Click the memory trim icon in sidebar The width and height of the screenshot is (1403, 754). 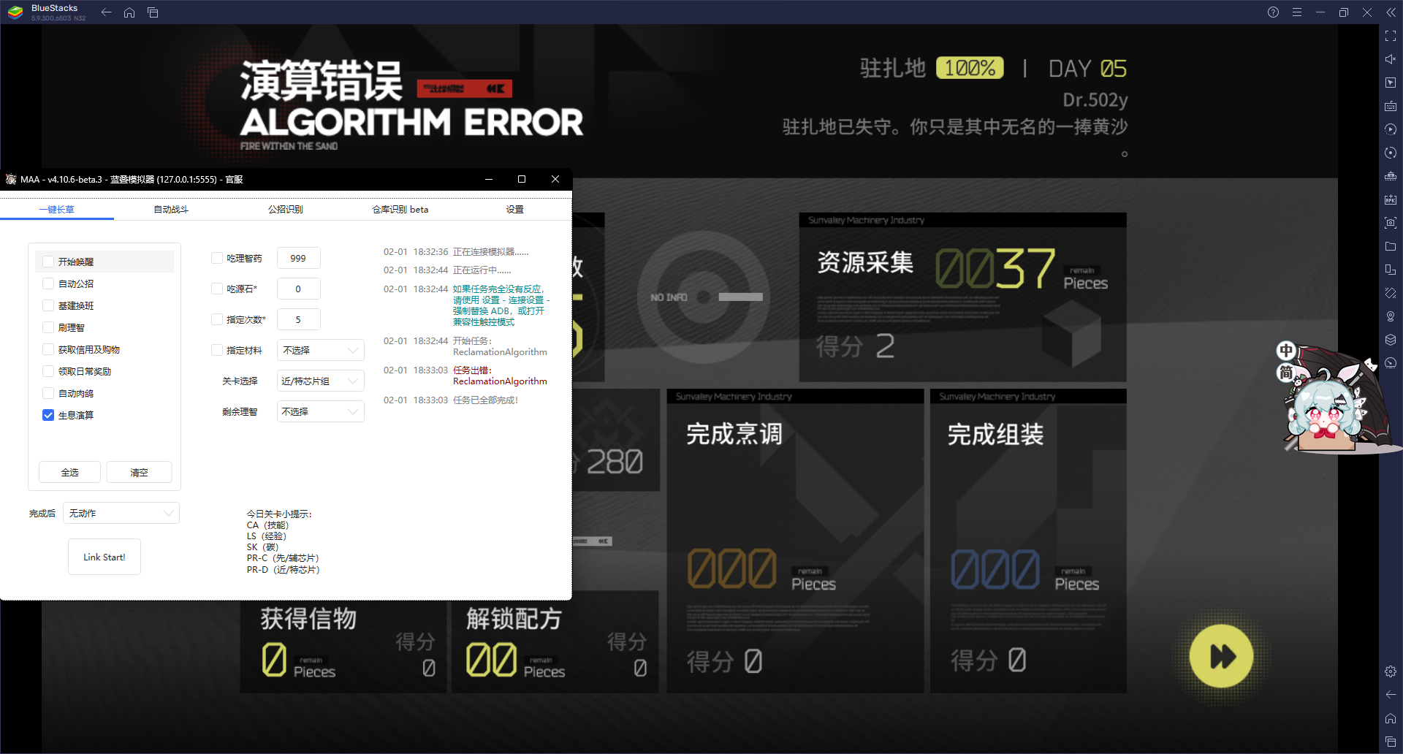1391,176
